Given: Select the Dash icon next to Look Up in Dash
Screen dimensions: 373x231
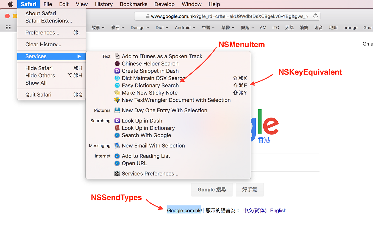Looking at the screenshot, I should tap(117, 121).
